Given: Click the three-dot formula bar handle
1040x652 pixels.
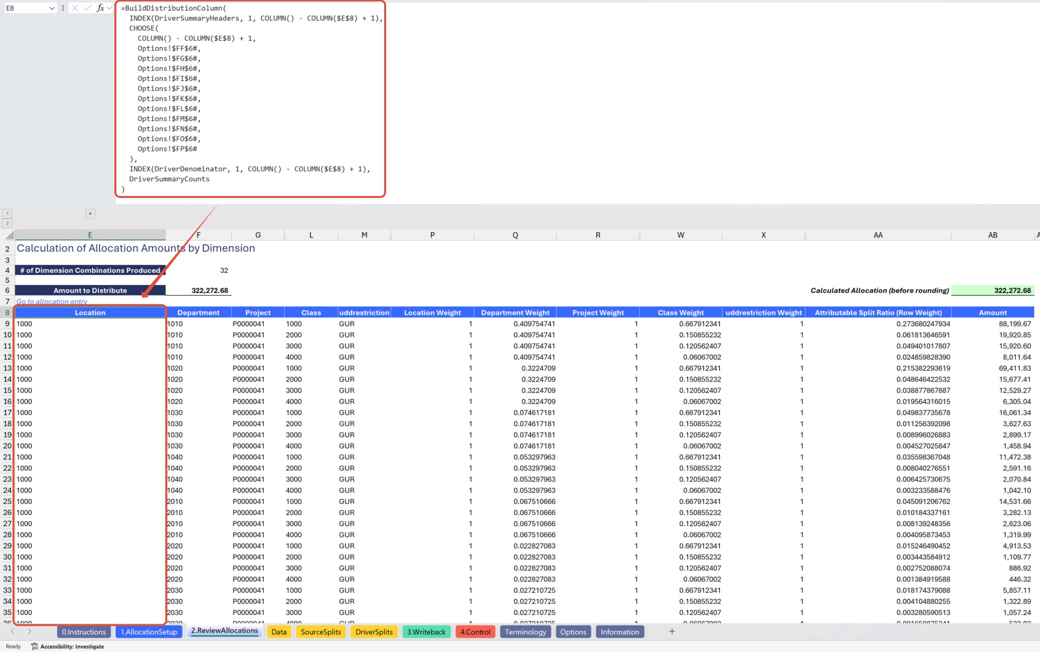Looking at the screenshot, I should (x=63, y=8).
